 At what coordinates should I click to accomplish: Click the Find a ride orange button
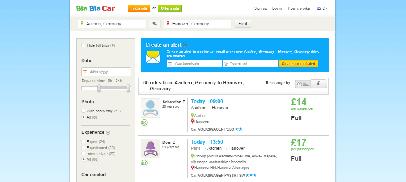point(139,8)
